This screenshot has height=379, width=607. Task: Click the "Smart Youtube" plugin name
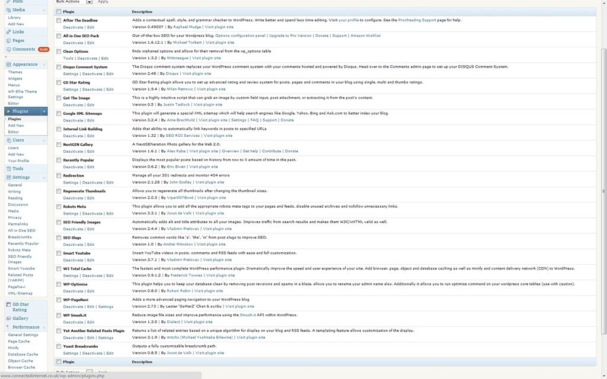coord(76,253)
